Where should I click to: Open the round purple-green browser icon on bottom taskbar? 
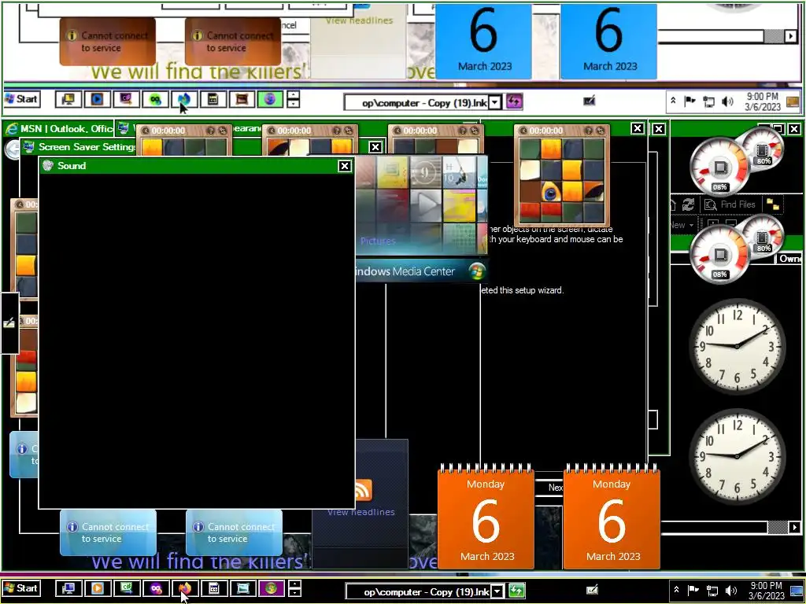tap(272, 588)
